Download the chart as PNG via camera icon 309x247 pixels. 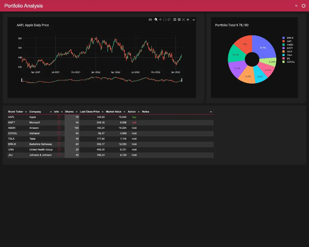pos(150,20)
